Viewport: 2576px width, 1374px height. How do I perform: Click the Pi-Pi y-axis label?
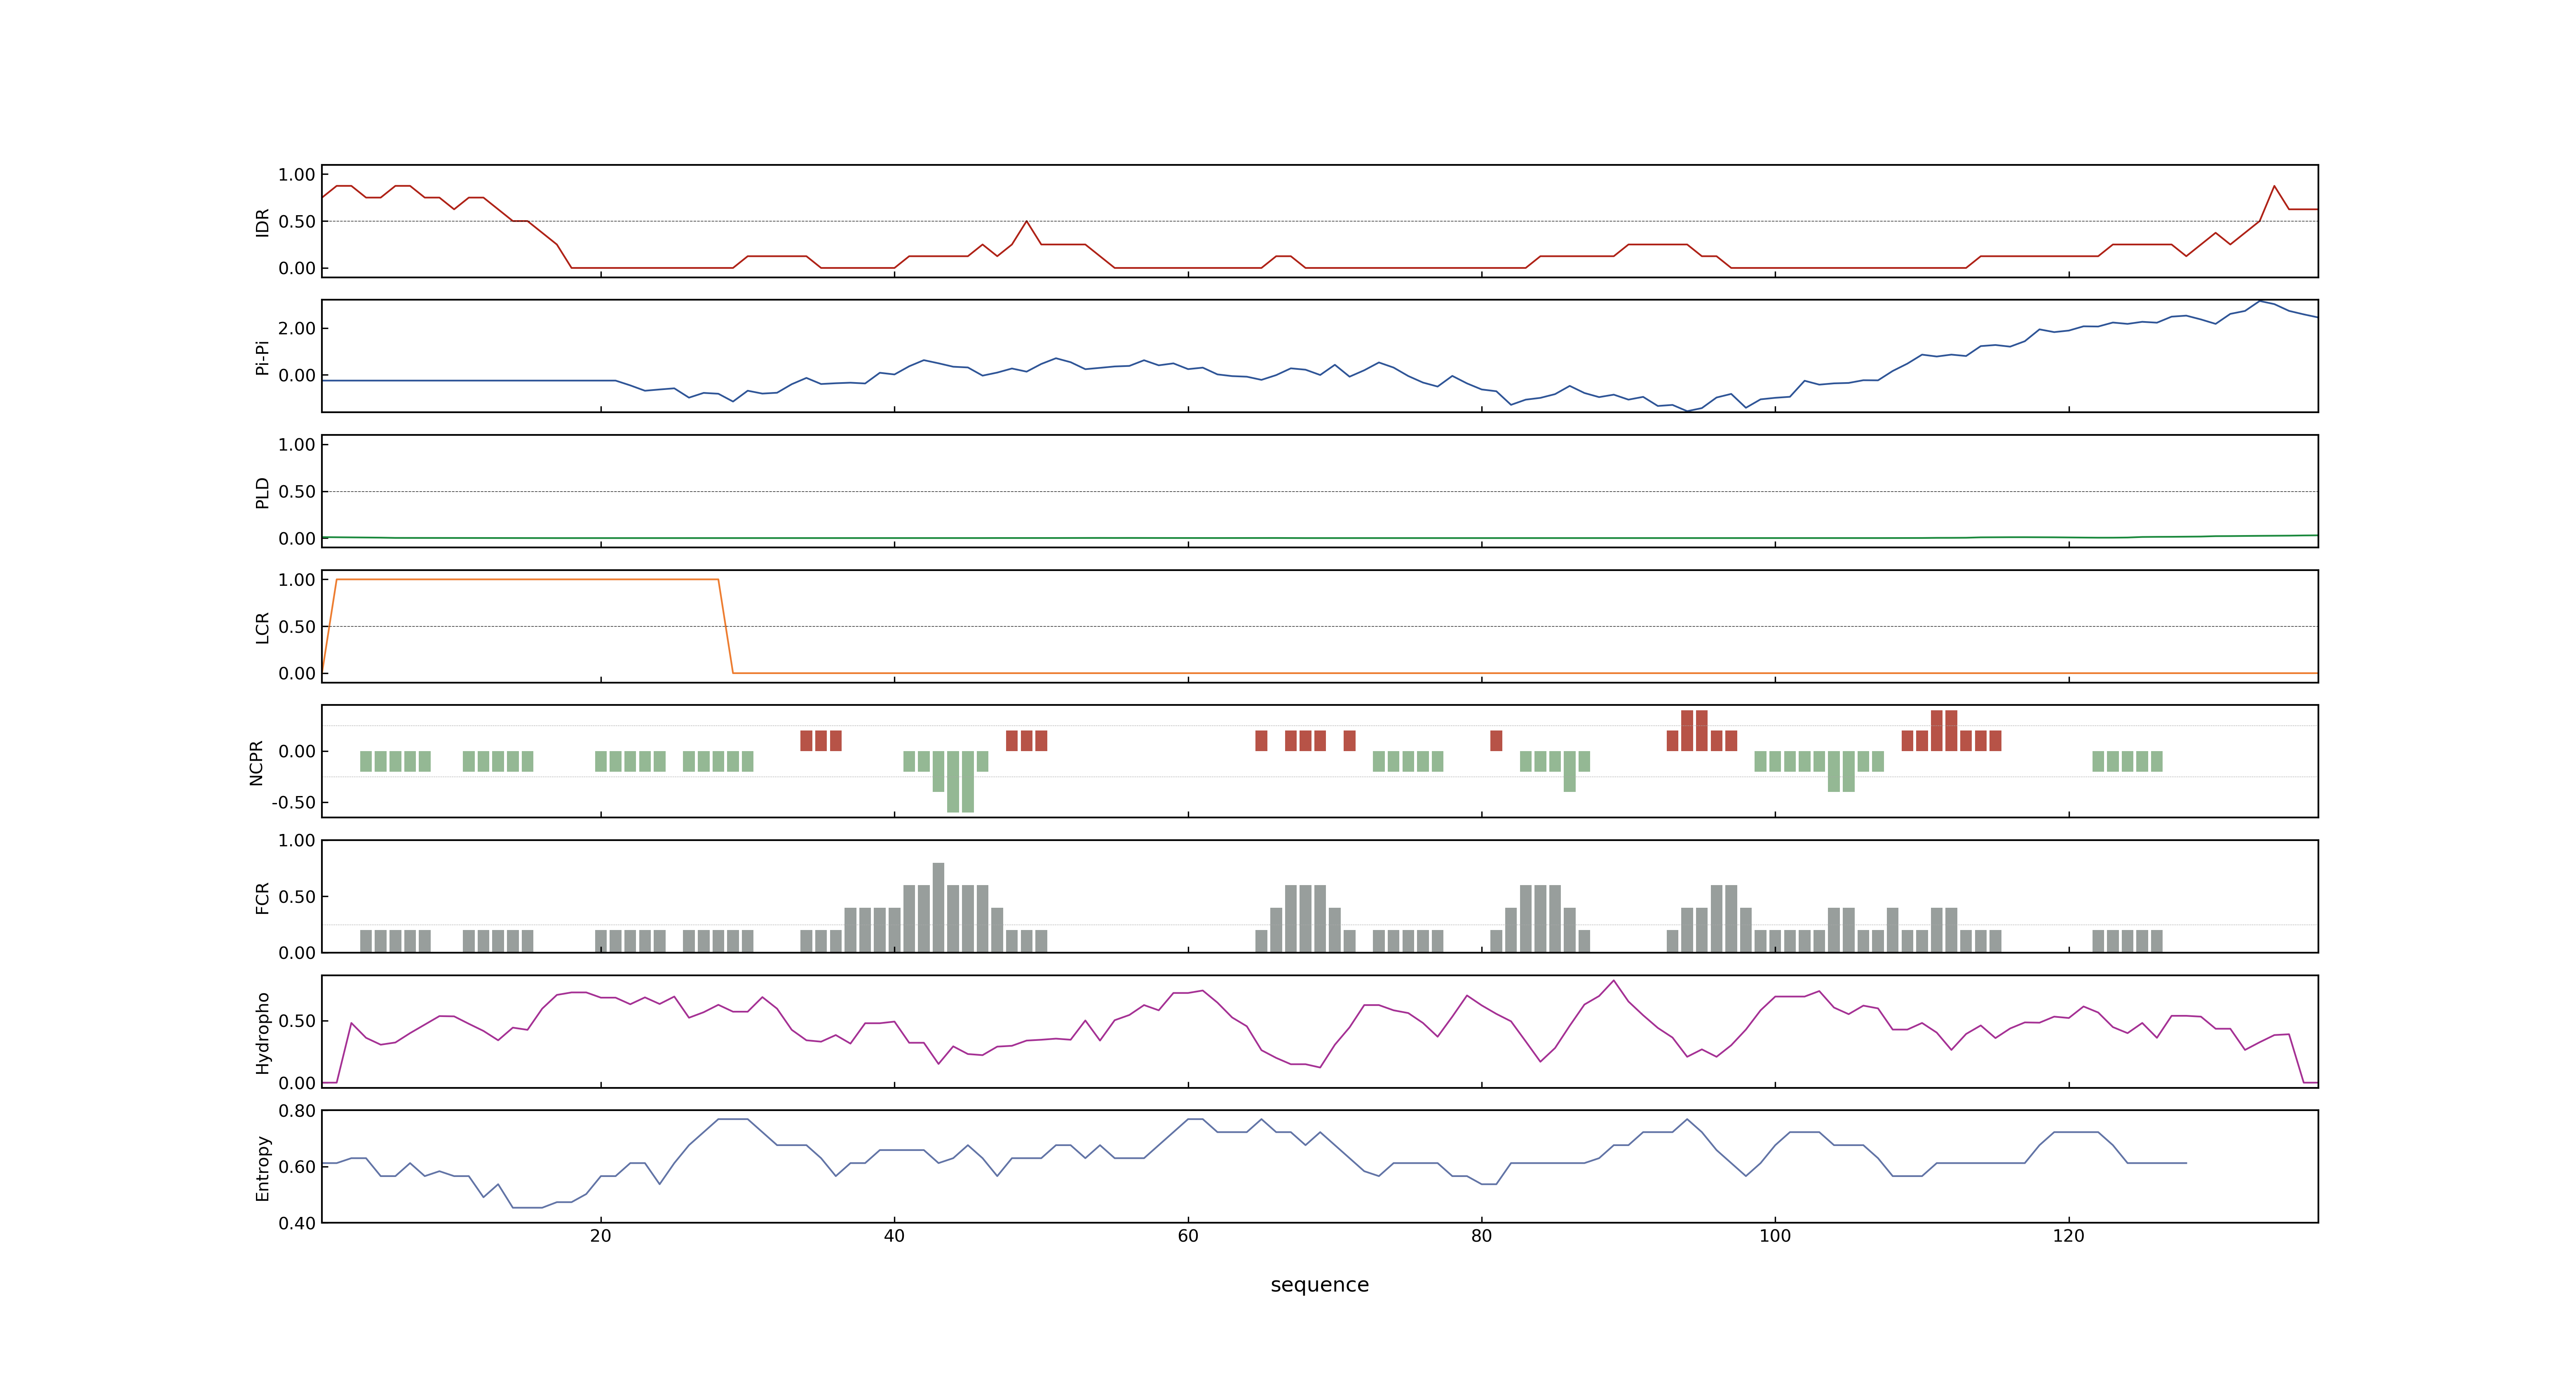262,357
